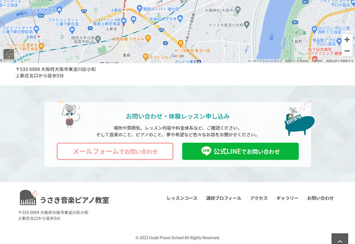Click the 食品館アプロ 守口八雲店 pin
Image resolution: width=355 pixels, height=244 pixels.
click(x=339, y=42)
